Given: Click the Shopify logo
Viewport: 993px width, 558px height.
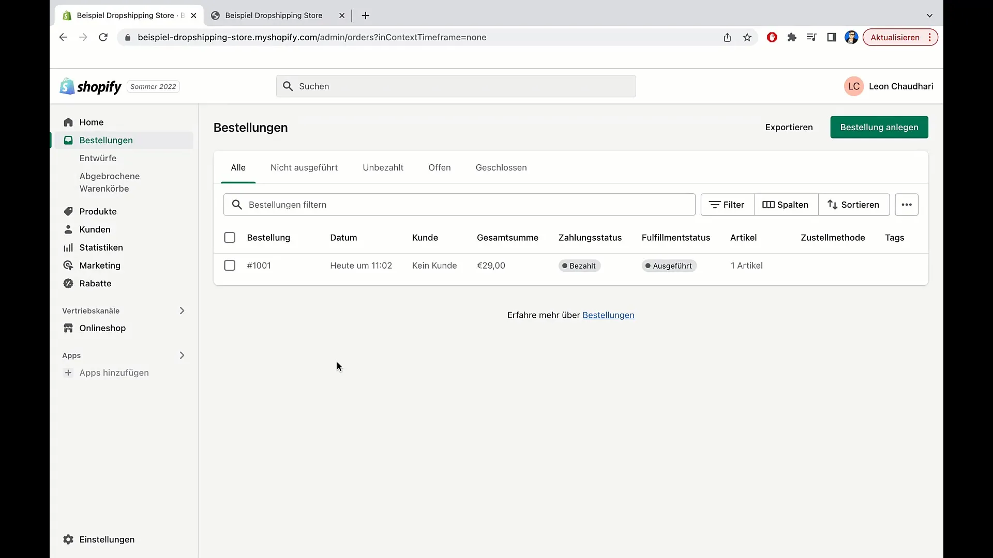Looking at the screenshot, I should tap(91, 86).
